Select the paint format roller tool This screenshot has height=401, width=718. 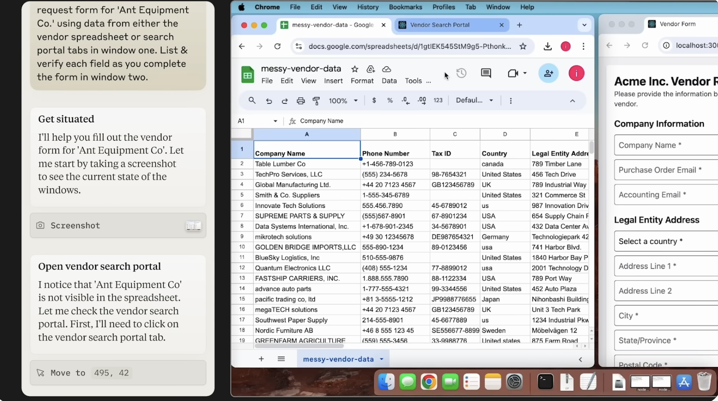[x=317, y=101]
